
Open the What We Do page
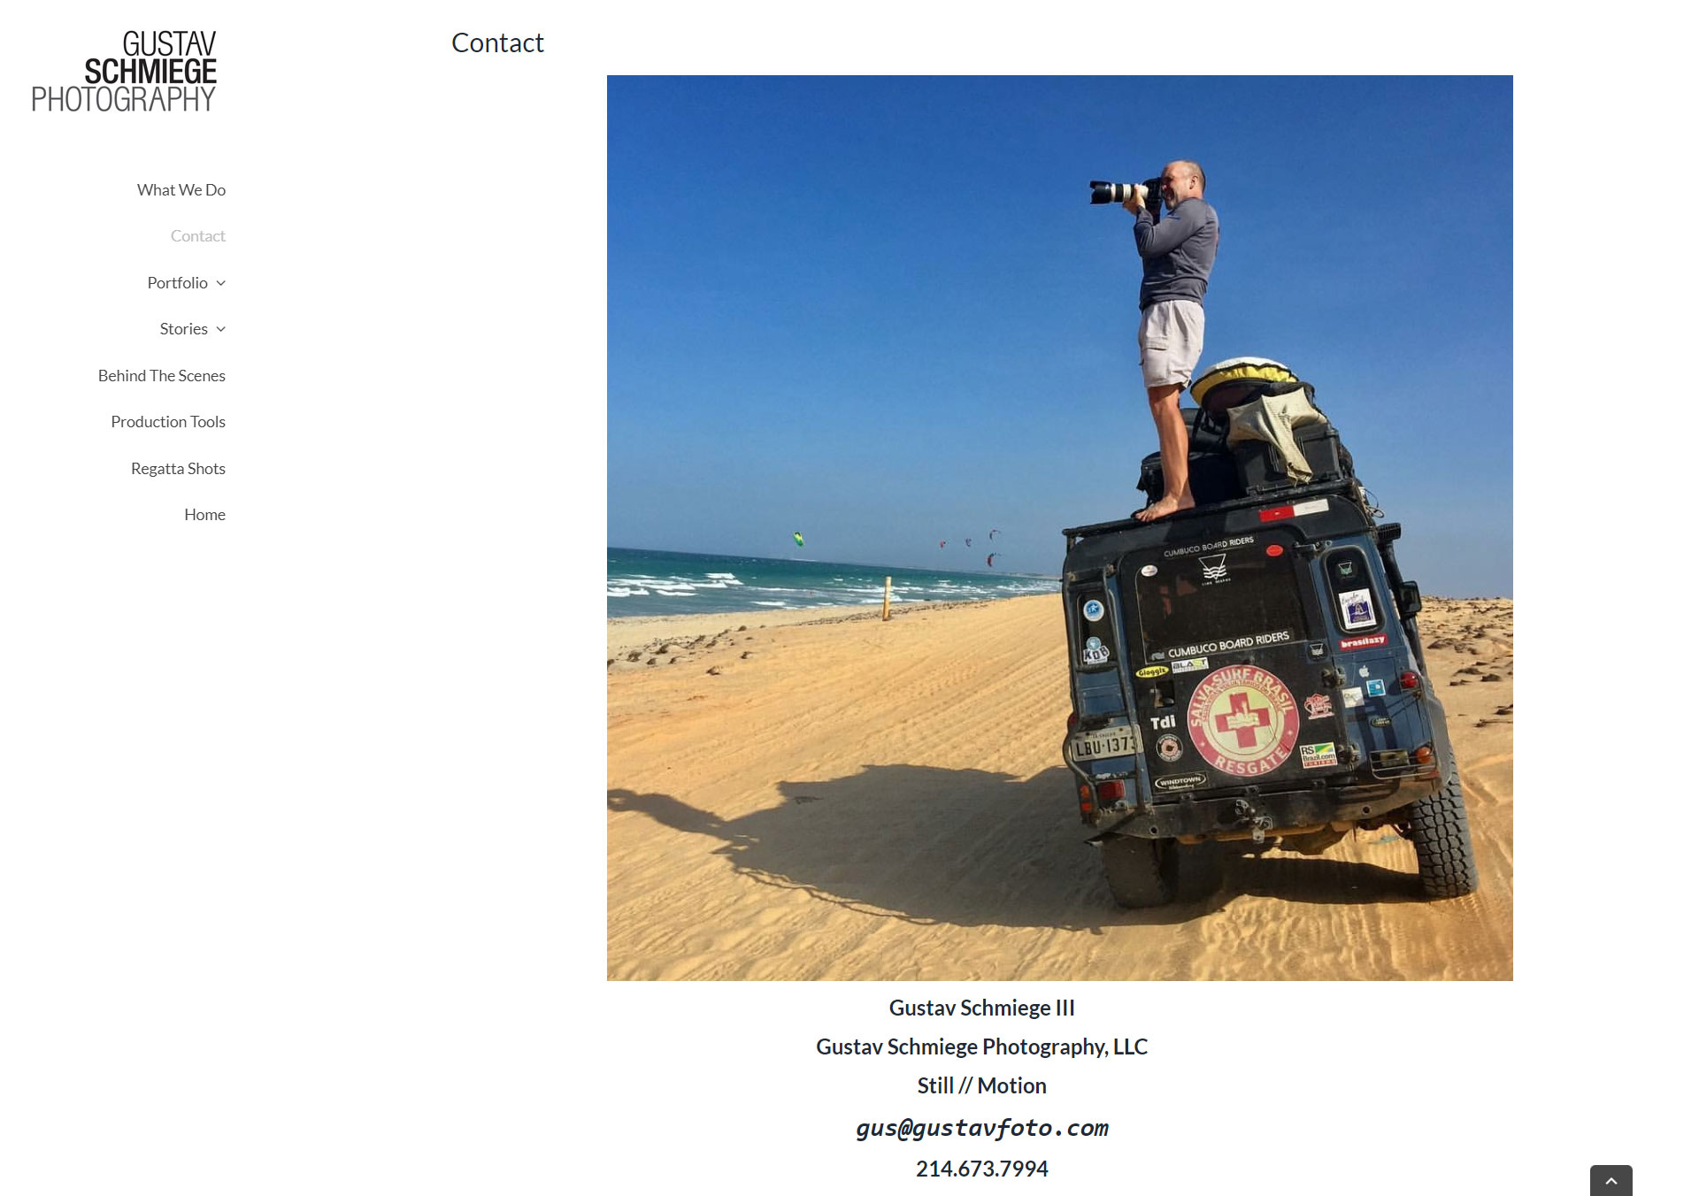click(x=181, y=190)
